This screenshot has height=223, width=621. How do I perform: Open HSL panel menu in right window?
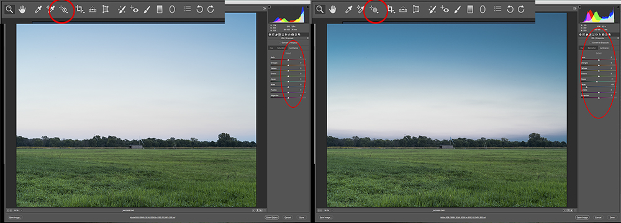(618, 38)
